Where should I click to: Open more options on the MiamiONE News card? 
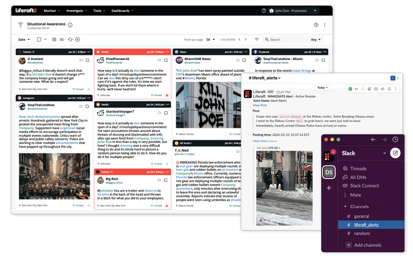tap(246, 52)
